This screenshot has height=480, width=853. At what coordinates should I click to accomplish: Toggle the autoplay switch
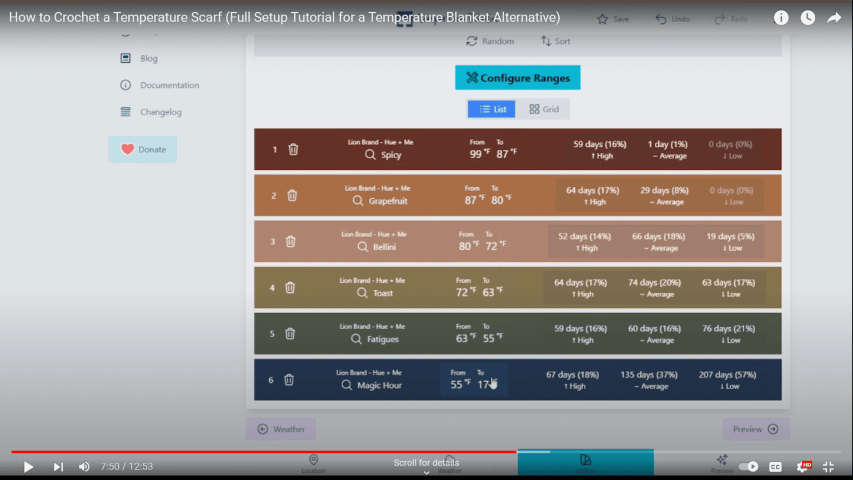[x=748, y=467]
